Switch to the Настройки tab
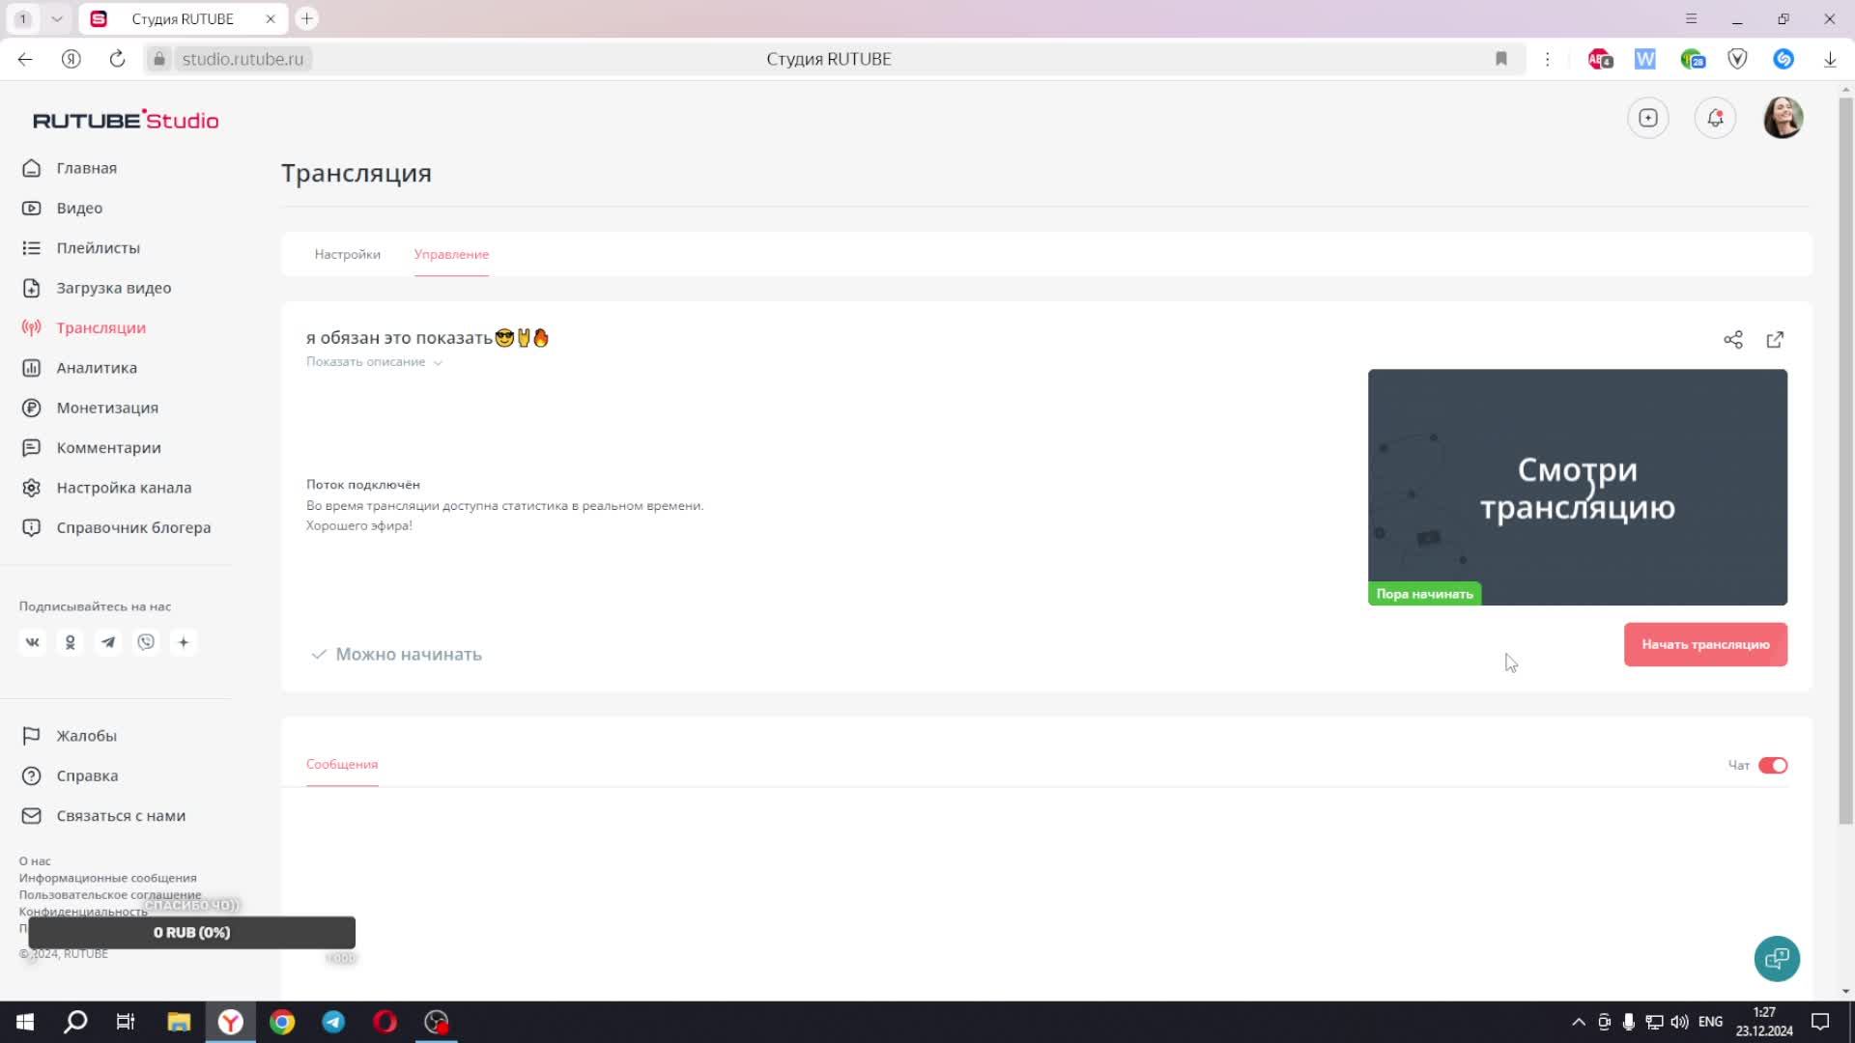 347,254
